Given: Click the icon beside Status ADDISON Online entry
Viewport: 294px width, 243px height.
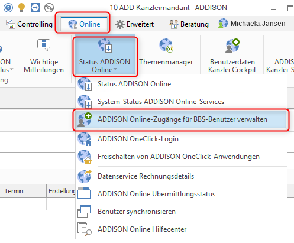Looking at the screenshot, I should point(85,84).
